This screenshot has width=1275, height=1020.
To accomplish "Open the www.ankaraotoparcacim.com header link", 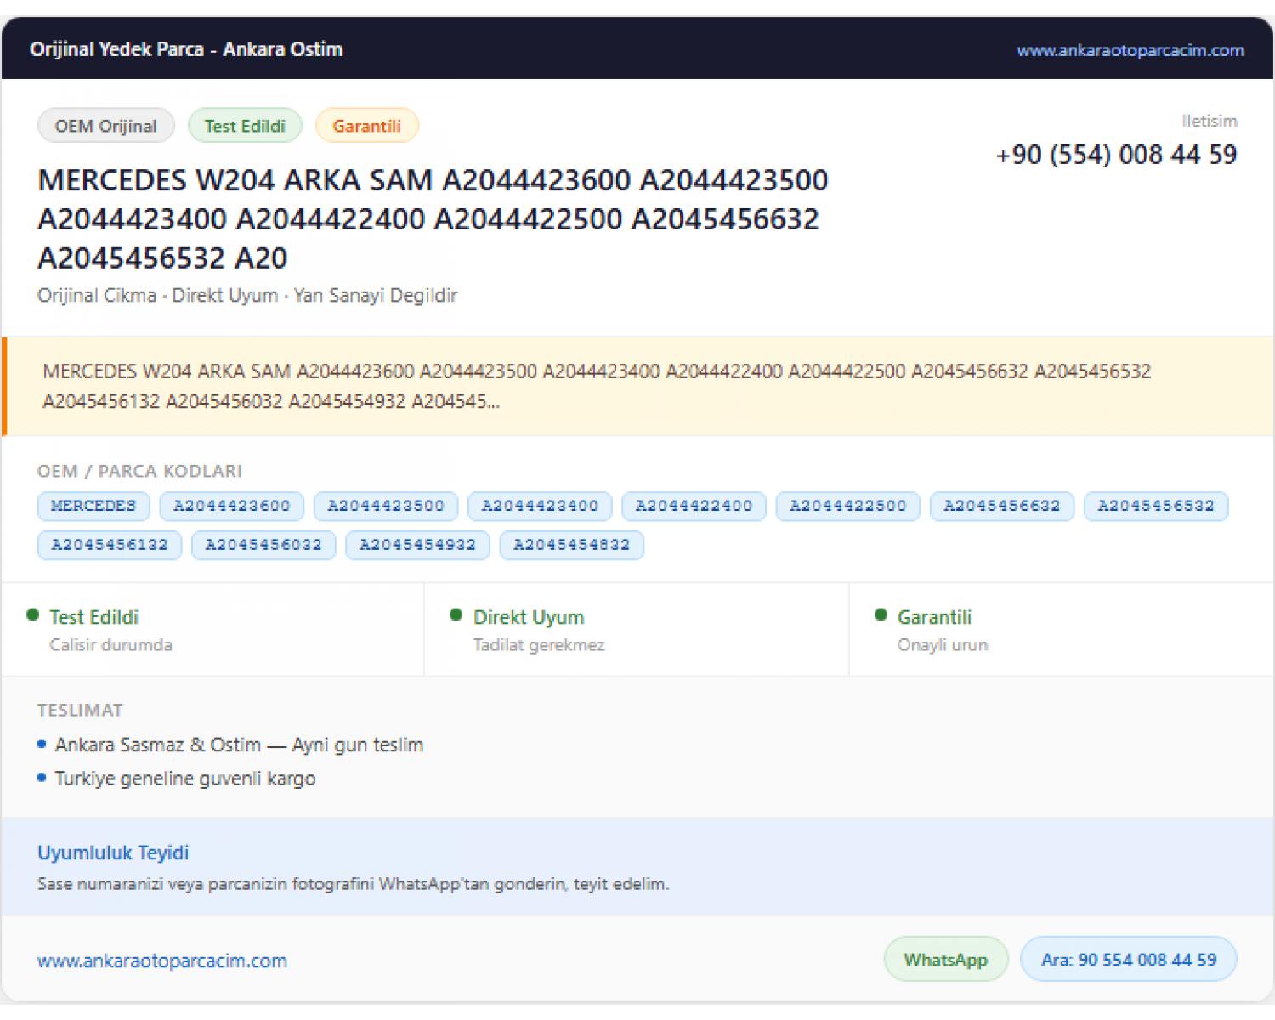I will click(x=1130, y=50).
